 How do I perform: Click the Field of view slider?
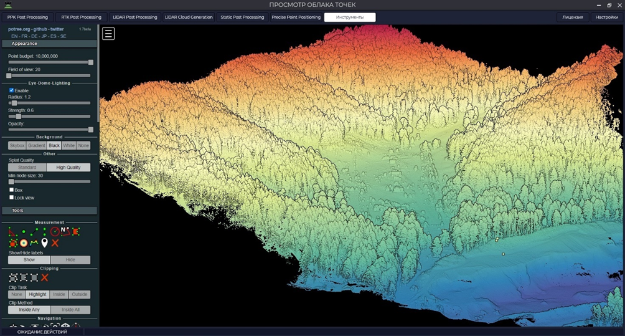click(49, 75)
